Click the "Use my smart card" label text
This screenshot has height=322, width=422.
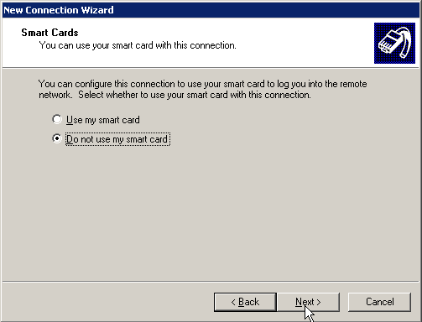(x=103, y=120)
